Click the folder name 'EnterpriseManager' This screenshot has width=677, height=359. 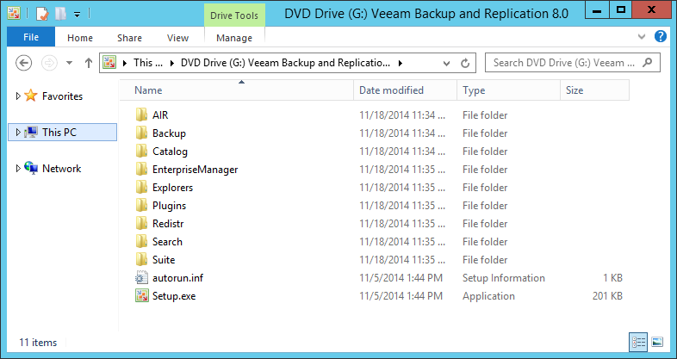(196, 170)
